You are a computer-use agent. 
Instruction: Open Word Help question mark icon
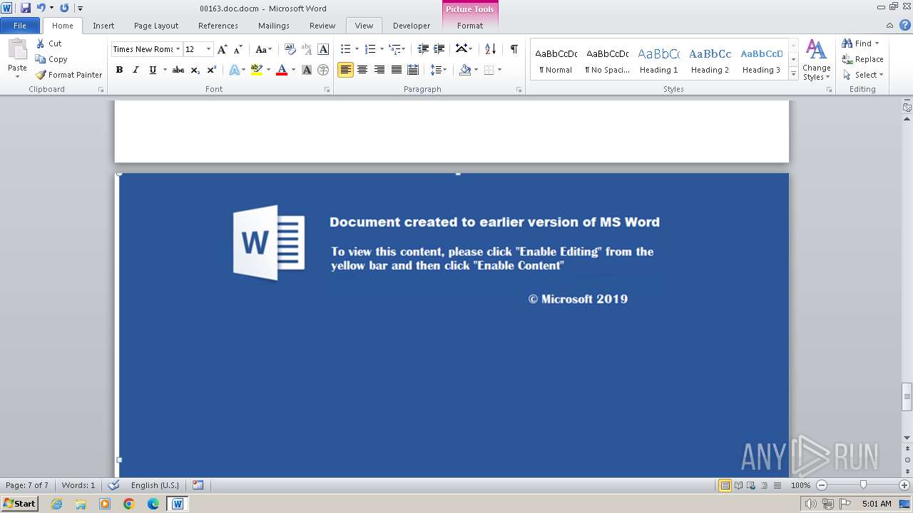pyautogui.click(x=905, y=25)
